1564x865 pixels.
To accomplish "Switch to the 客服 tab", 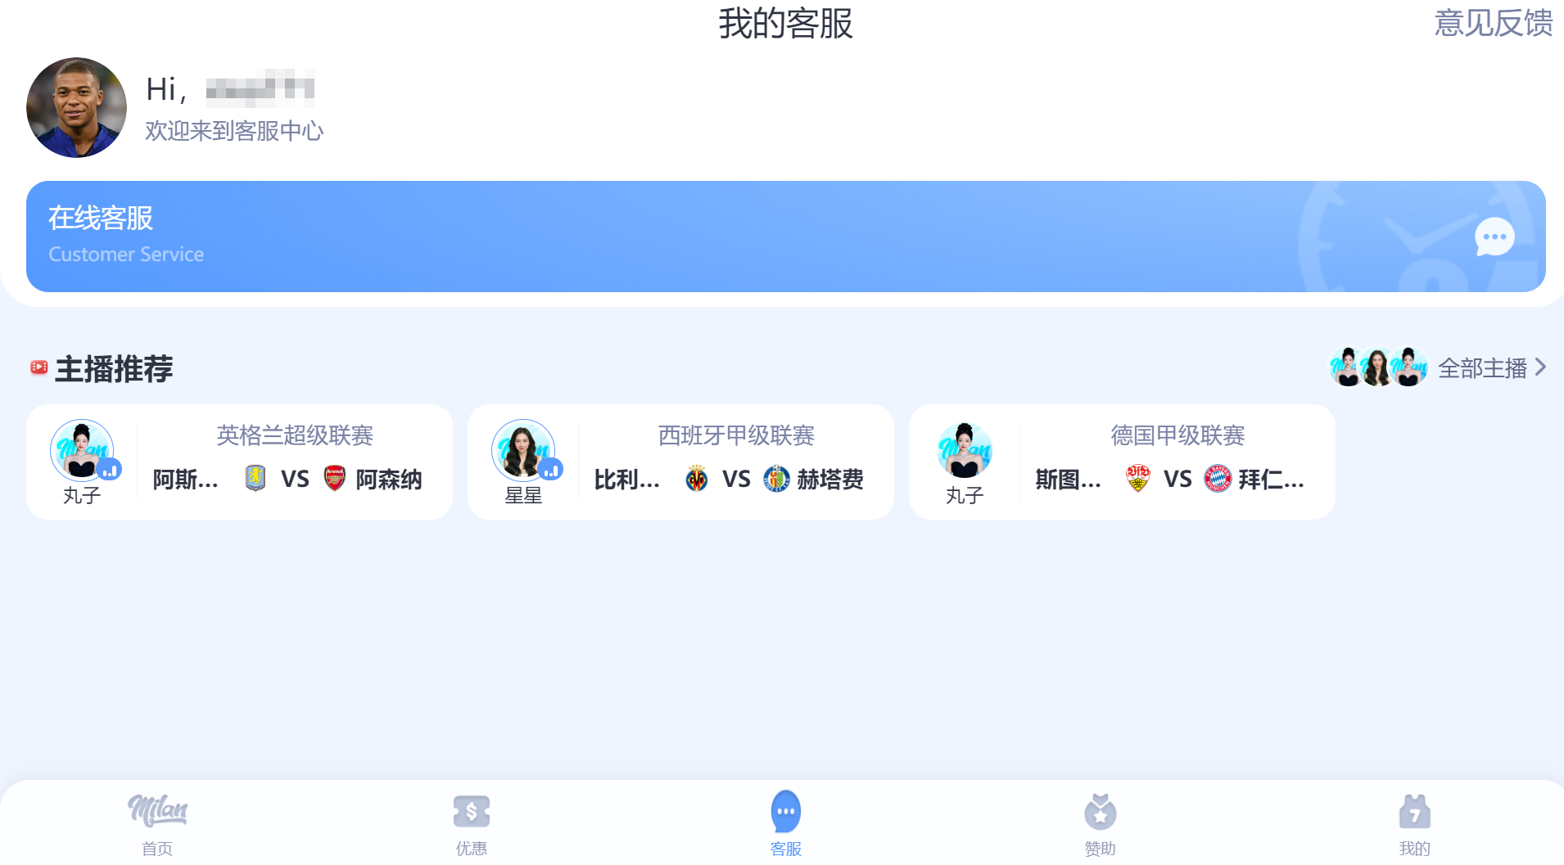I will coord(785,822).
